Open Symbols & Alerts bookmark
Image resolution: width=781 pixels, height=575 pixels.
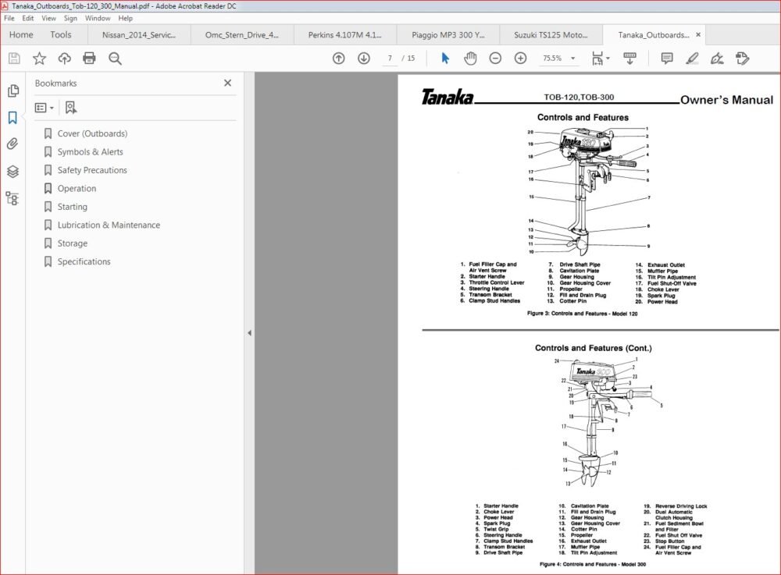90,151
